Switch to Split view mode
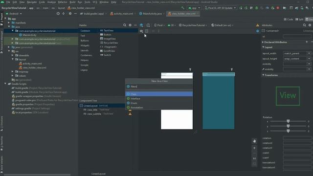 click(x=299, y=20)
